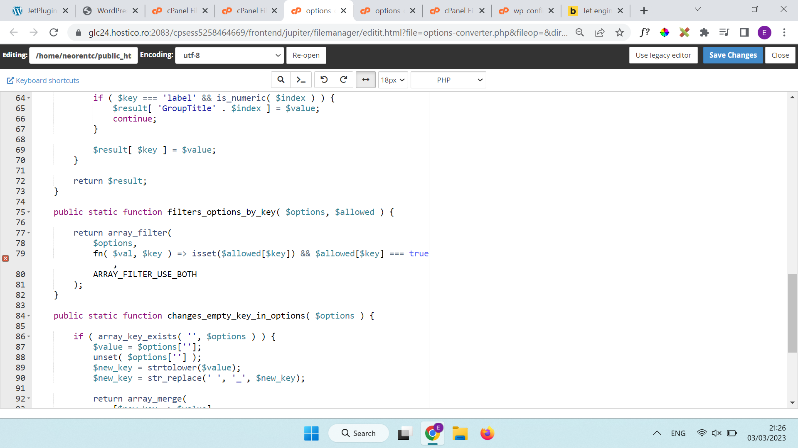Open the color picker extension
Viewport: 798px width, 448px height.
[665, 32]
